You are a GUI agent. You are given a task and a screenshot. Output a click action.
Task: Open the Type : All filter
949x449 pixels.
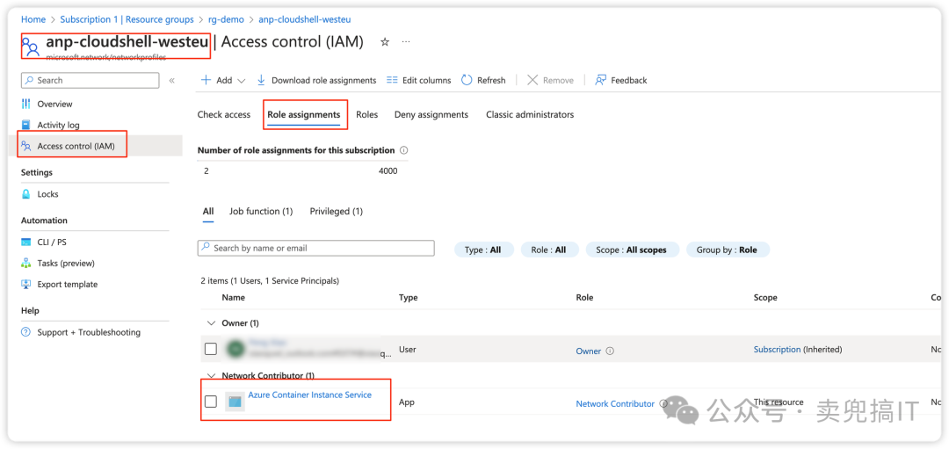click(x=484, y=250)
